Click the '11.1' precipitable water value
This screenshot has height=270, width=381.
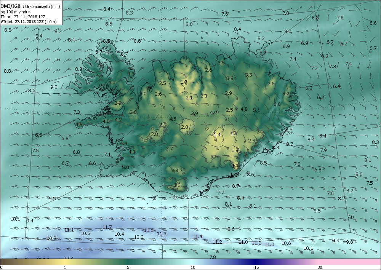click(x=69, y=230)
